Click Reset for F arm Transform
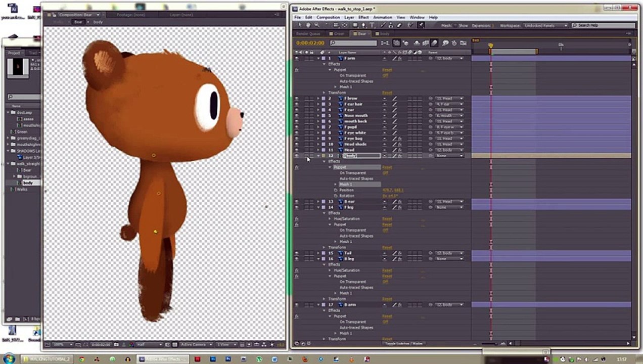This screenshot has width=643, height=364. click(x=387, y=93)
